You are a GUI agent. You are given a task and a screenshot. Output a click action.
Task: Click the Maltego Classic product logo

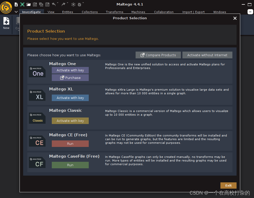[37, 118]
